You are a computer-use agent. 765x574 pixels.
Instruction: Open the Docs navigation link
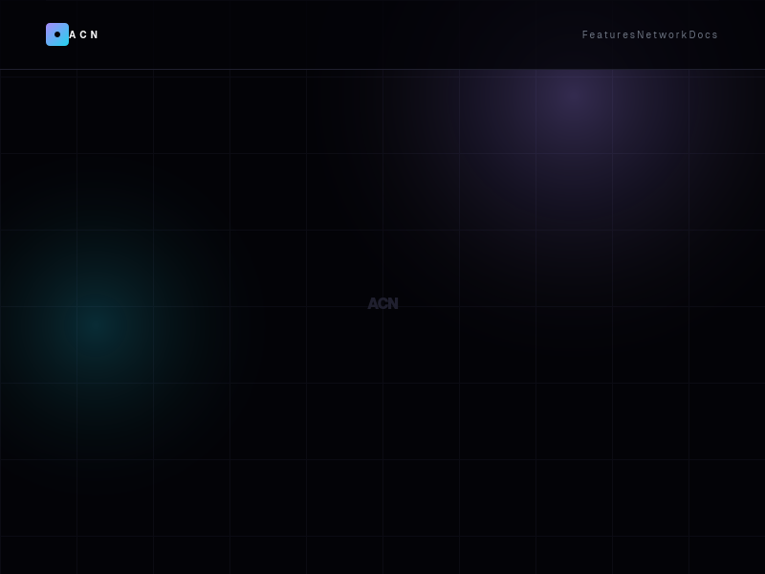tap(704, 34)
